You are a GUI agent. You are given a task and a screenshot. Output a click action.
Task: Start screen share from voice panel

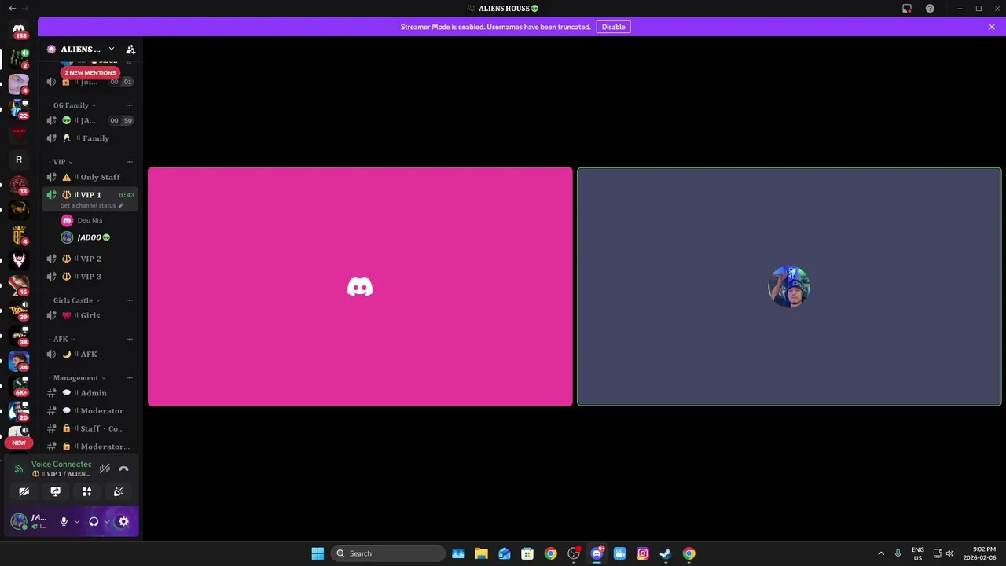[x=56, y=491]
